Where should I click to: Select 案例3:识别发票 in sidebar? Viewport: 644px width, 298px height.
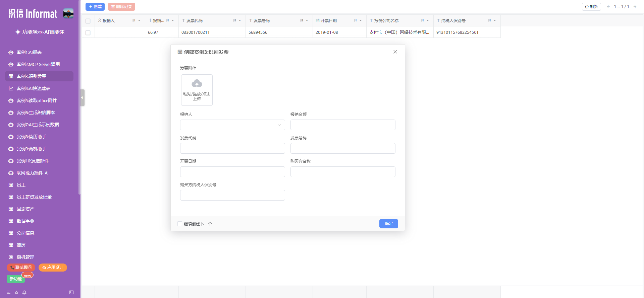[x=39, y=76]
